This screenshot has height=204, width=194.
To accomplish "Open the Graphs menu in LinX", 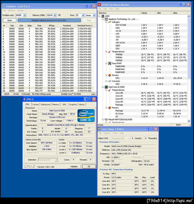I will [x=20, y=10].
